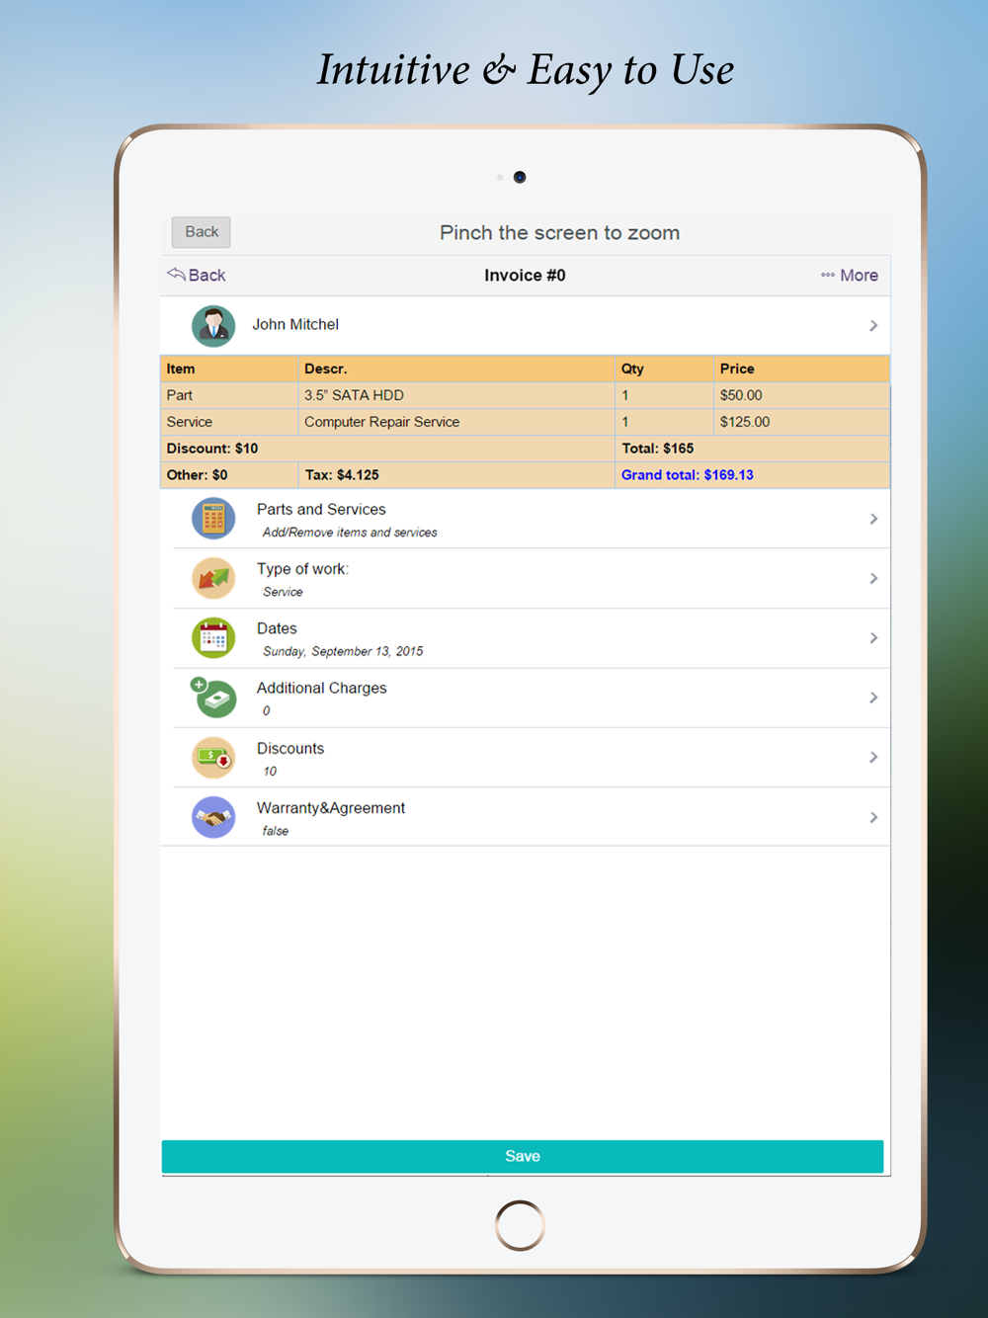988x1318 pixels.
Task: Tap the Discounts cash icon
Action: [x=213, y=757]
